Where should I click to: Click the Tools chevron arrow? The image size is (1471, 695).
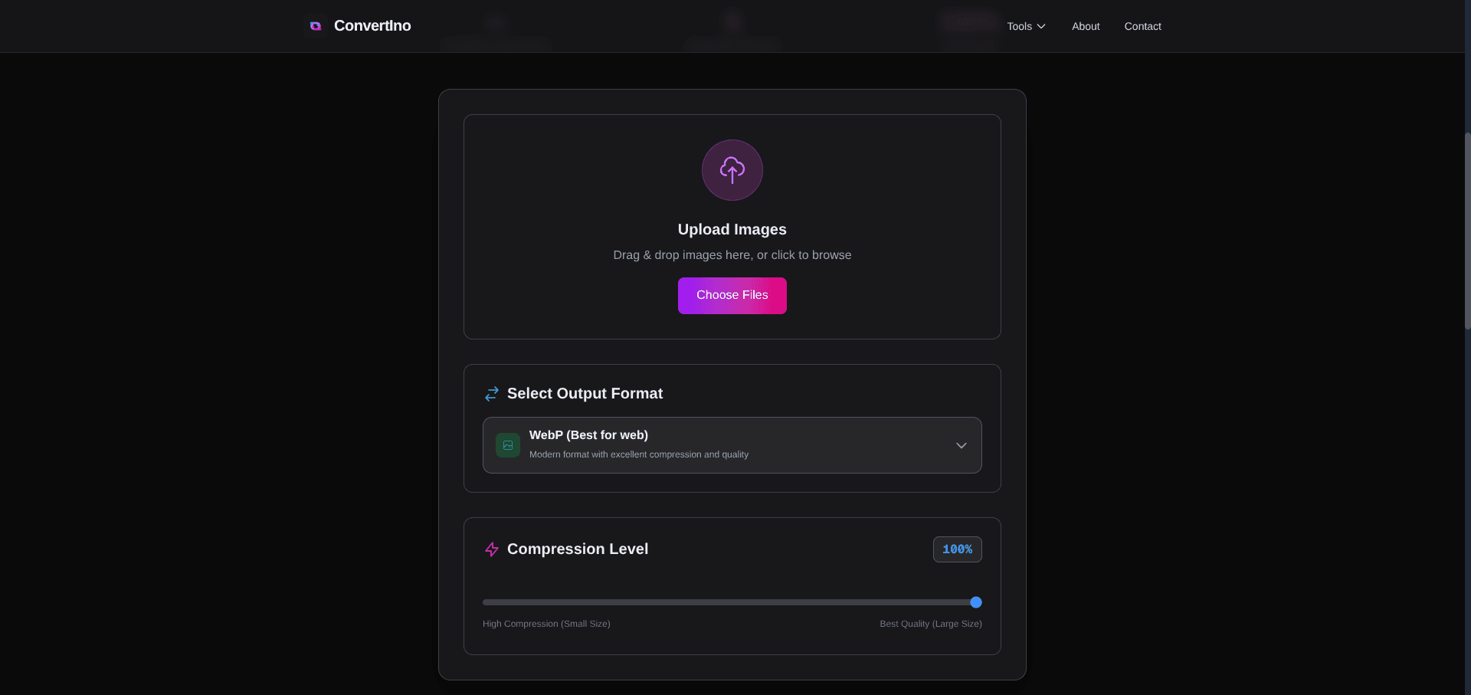point(1042,26)
